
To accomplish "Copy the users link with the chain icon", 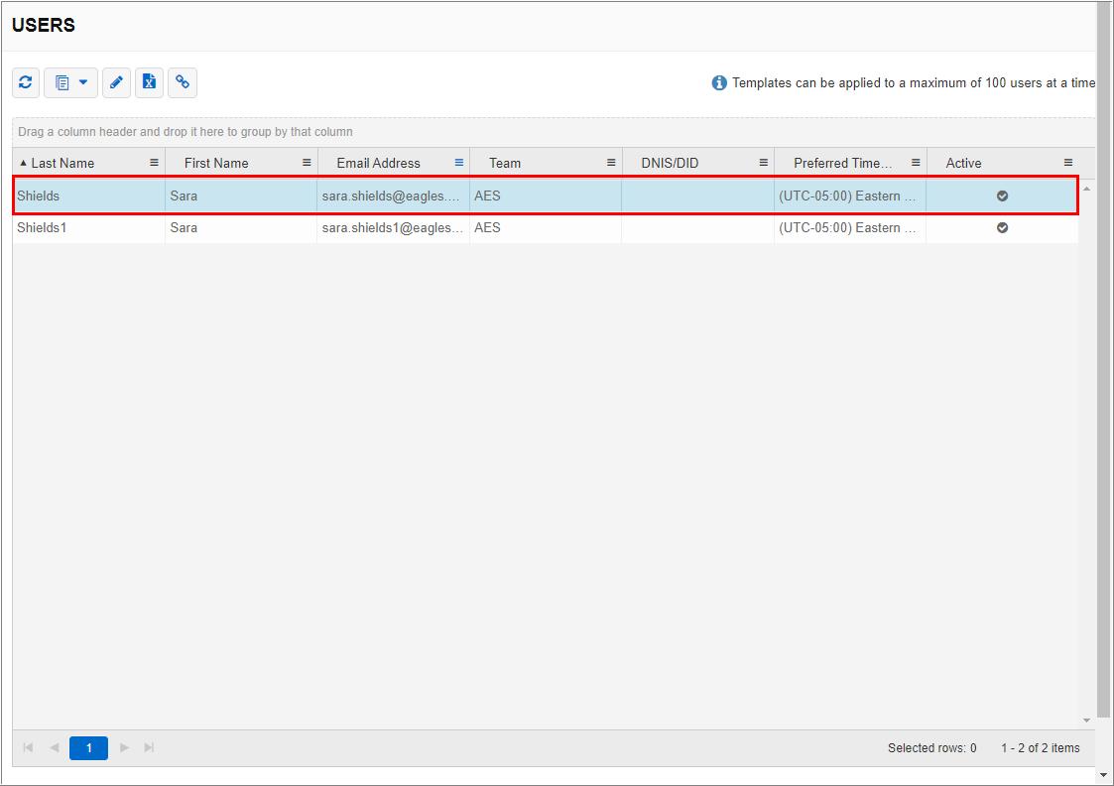I will tap(183, 82).
